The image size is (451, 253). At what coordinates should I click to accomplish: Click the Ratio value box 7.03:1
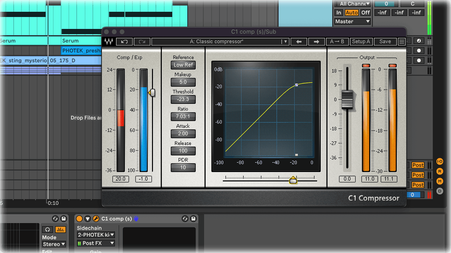183,117
